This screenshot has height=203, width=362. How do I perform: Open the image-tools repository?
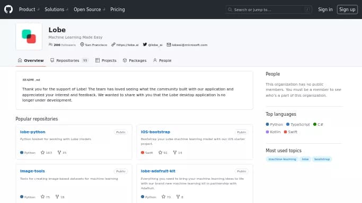pos(32,171)
